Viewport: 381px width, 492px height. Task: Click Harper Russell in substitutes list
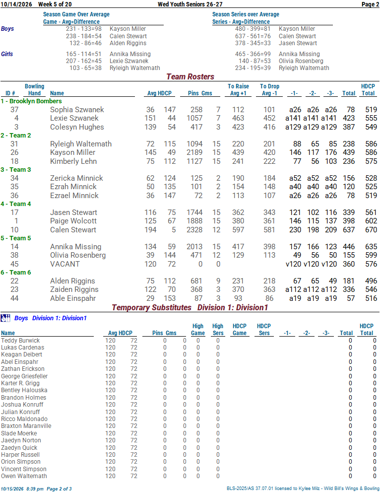[x=20, y=454]
